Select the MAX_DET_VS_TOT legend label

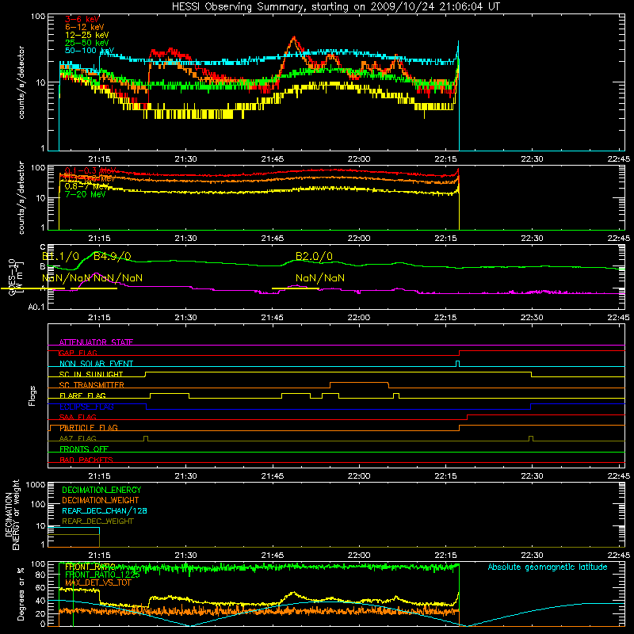click(x=97, y=583)
